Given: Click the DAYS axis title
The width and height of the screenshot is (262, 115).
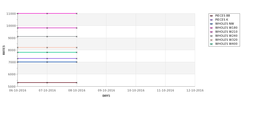Looking at the screenshot, I should pyautogui.click(x=106, y=96).
